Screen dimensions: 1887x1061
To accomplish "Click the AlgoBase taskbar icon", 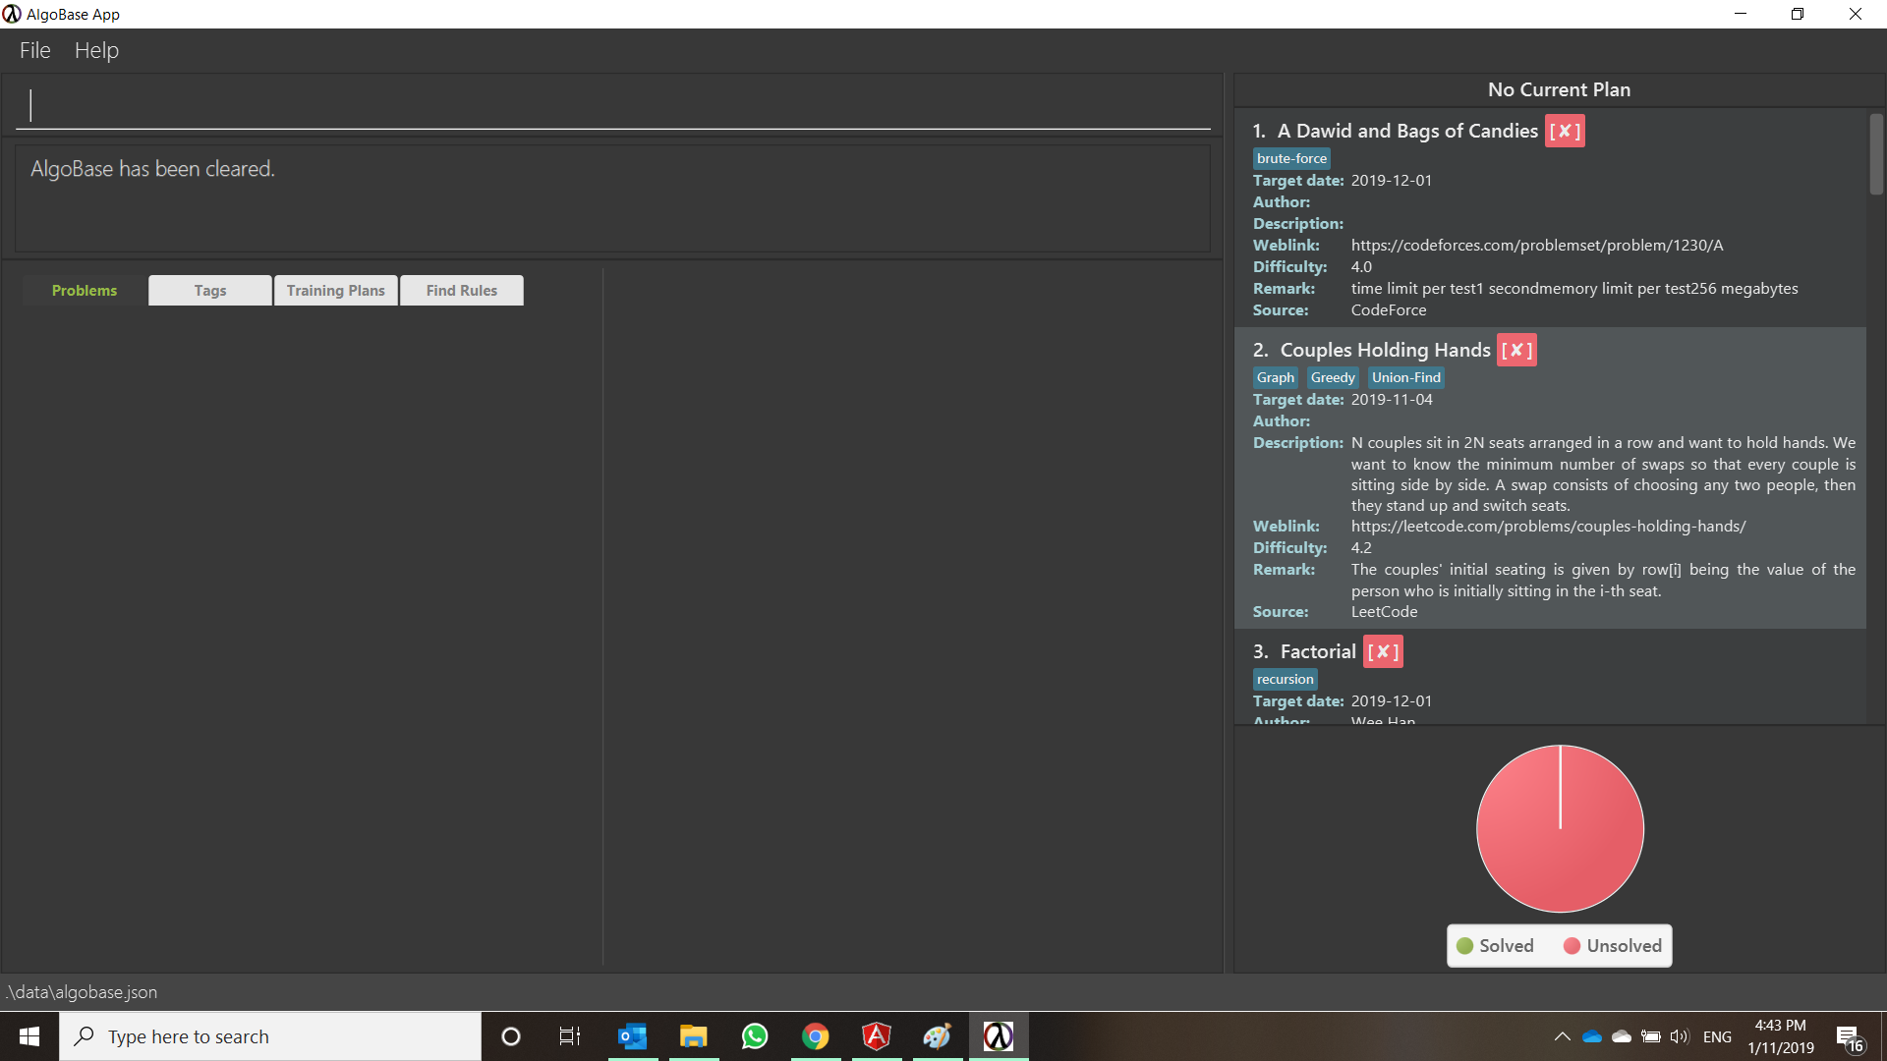I will click(998, 1036).
